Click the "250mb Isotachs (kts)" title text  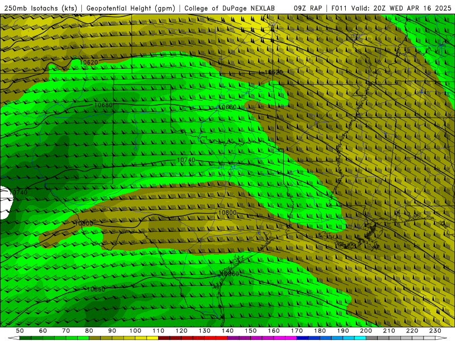tap(40, 9)
